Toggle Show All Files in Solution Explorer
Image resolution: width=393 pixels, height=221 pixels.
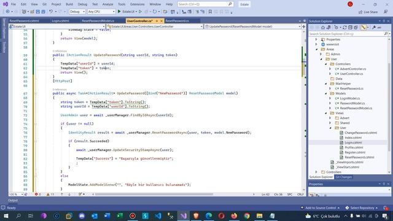click(356, 28)
